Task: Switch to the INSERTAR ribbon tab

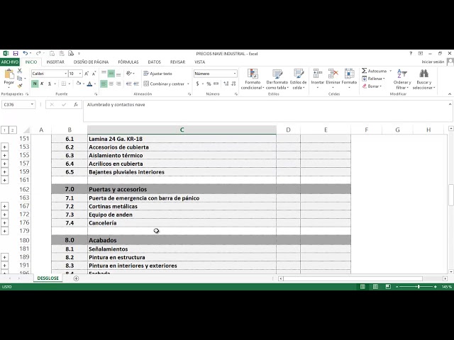Action: [55, 62]
